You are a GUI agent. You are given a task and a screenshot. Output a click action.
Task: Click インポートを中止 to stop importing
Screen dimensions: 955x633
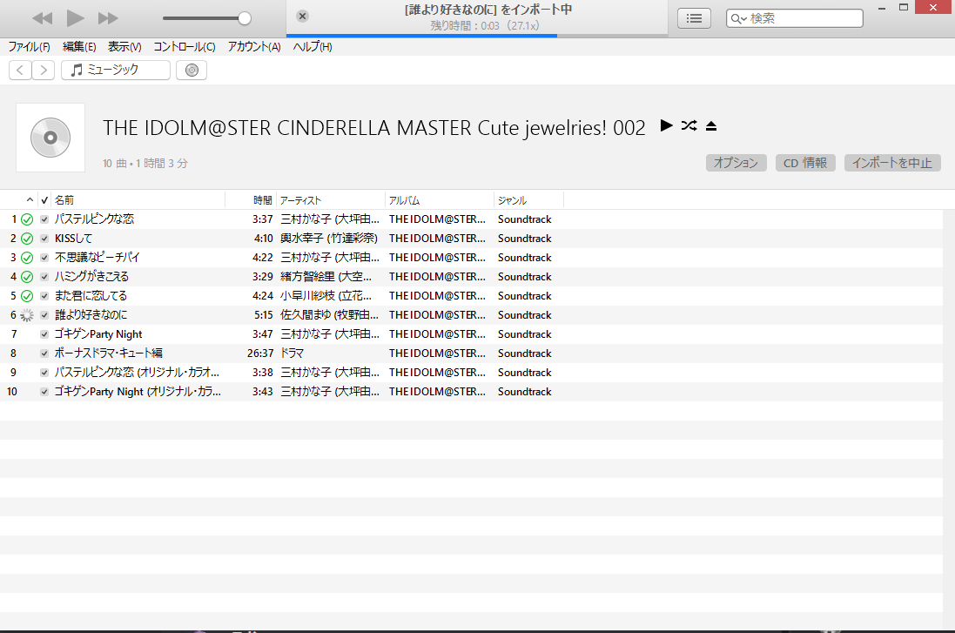[x=892, y=163]
